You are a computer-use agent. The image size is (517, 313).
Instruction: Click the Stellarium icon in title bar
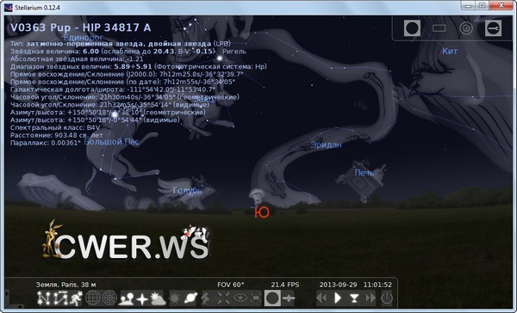coord(9,7)
